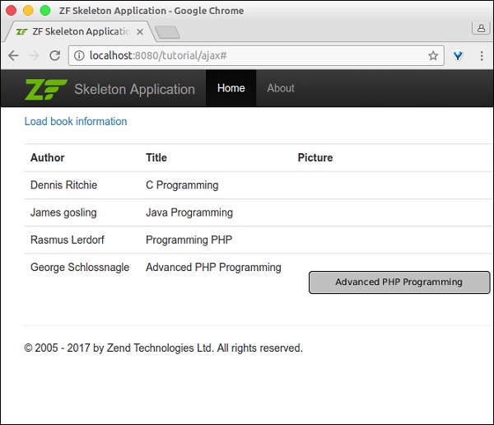Click the ZF logo in navbar
Screen dimensions: 494x425
45,89
